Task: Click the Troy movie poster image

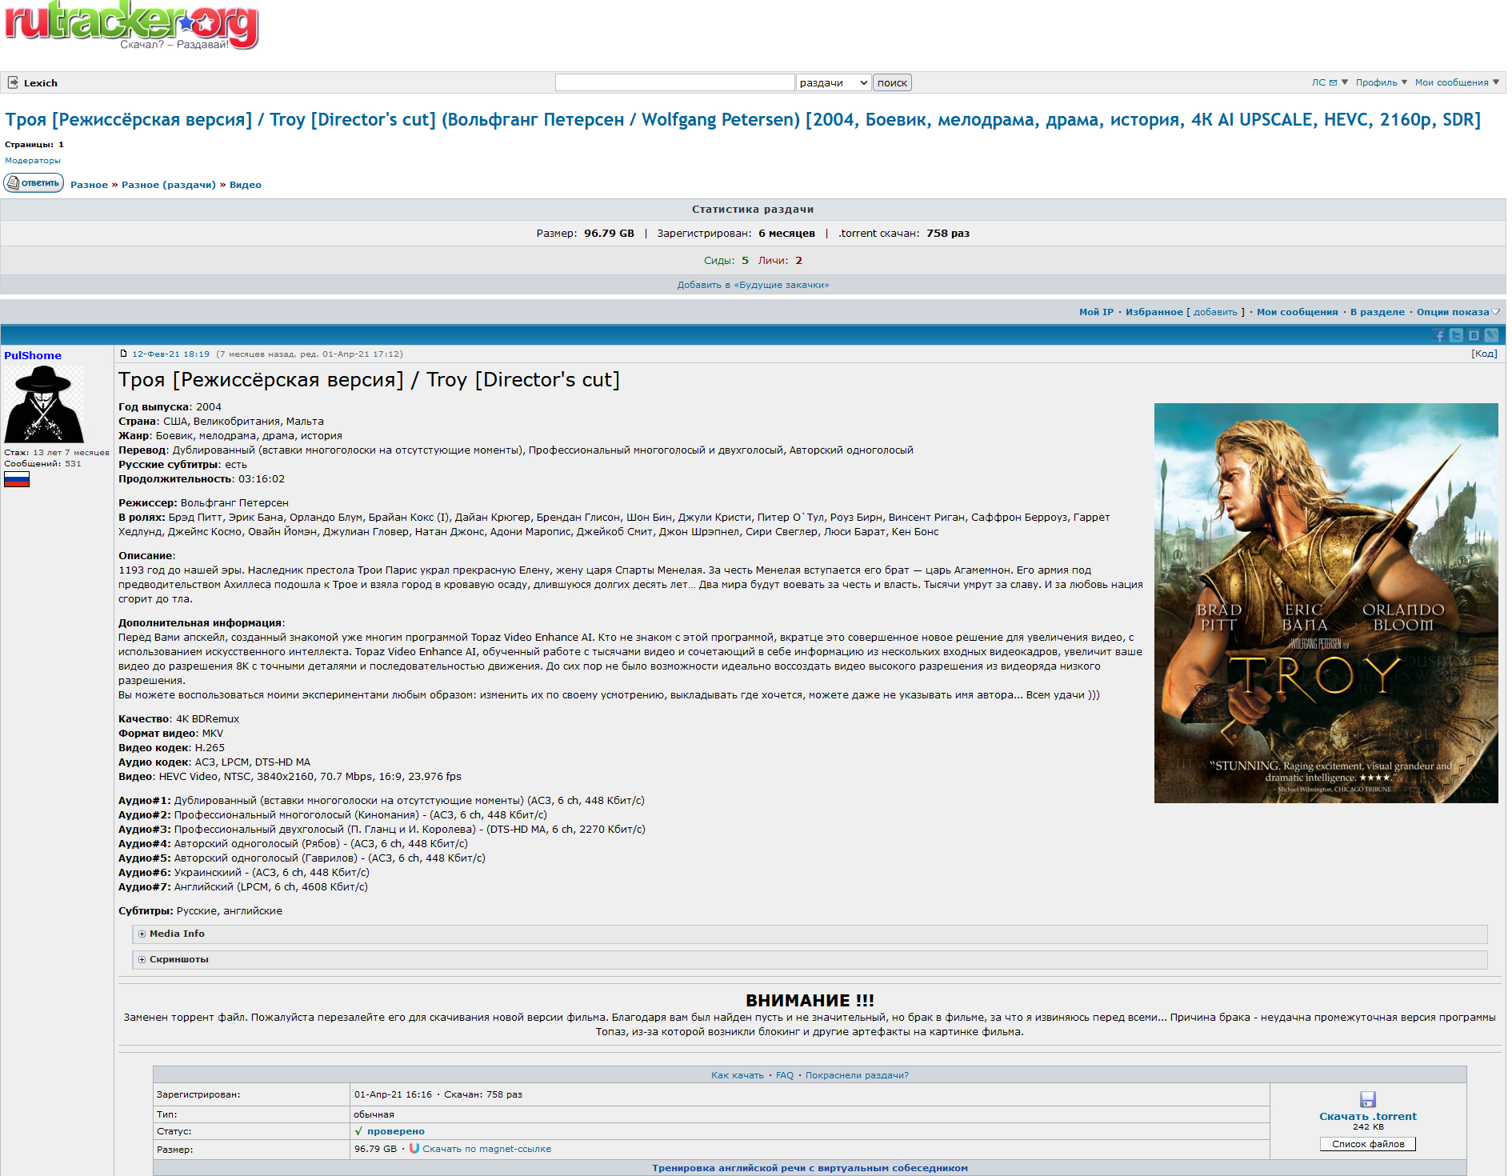Action: click(1326, 602)
